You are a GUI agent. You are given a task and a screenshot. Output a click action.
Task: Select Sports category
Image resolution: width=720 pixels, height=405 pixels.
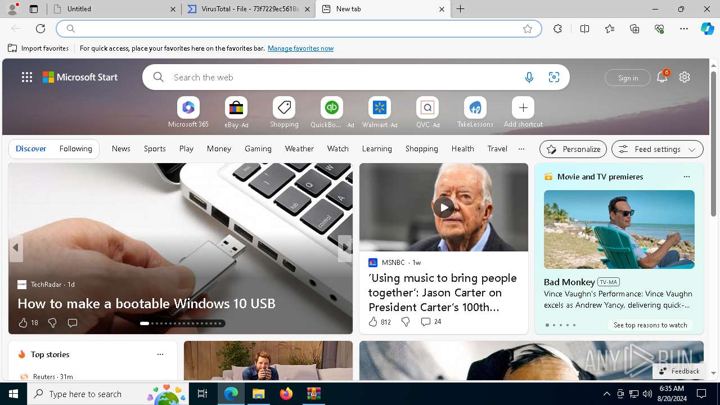point(155,148)
